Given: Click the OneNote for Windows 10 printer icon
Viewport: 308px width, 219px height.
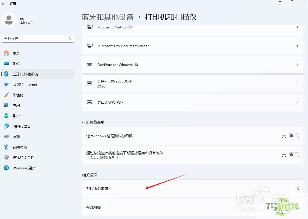Looking at the screenshot, I should (90, 65).
